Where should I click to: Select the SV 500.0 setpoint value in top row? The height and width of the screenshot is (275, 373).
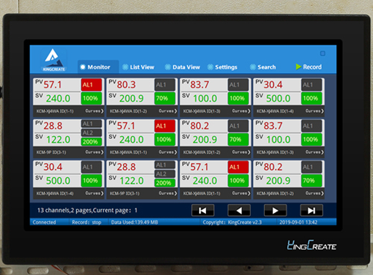click(278, 99)
